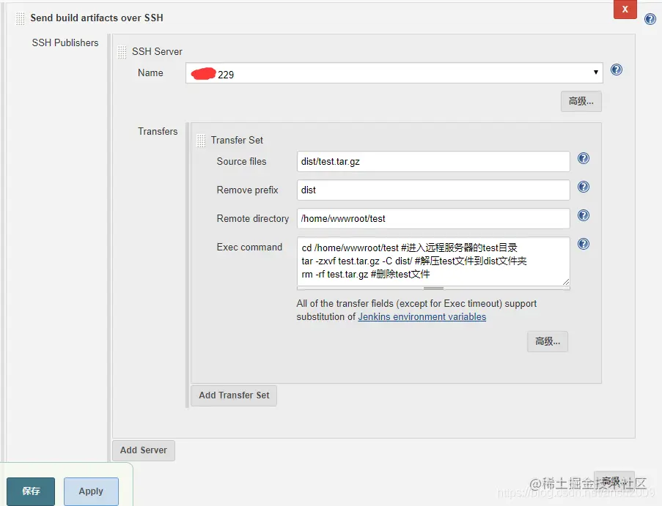Click Add Server button
The image size is (662, 506).
click(144, 450)
